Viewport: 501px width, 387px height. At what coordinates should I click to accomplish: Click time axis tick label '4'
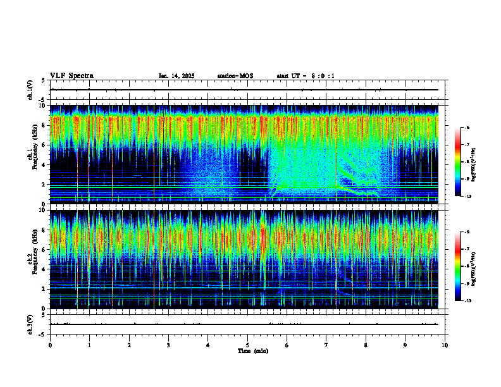point(208,345)
